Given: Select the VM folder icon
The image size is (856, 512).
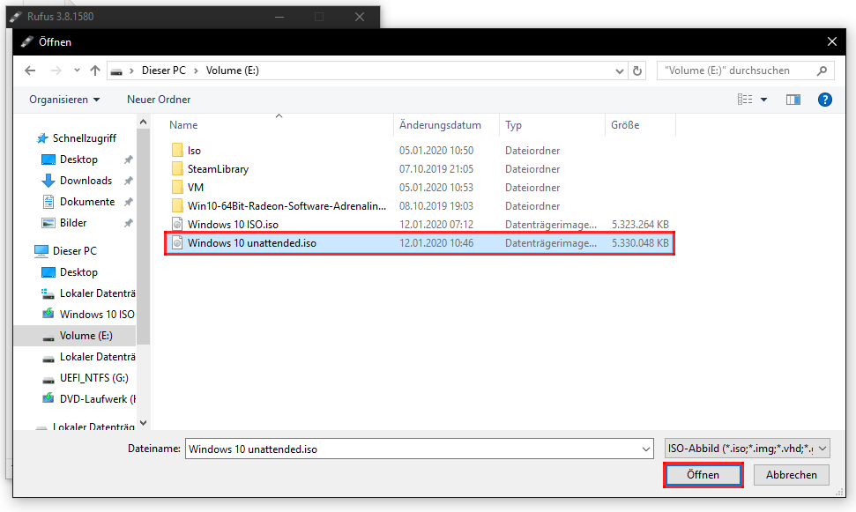Looking at the screenshot, I should click(x=177, y=187).
